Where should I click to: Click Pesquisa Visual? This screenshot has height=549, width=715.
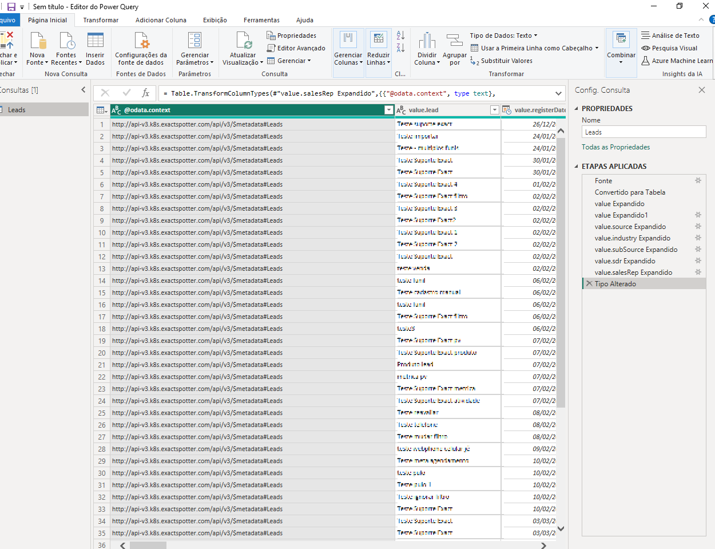pyautogui.click(x=670, y=48)
